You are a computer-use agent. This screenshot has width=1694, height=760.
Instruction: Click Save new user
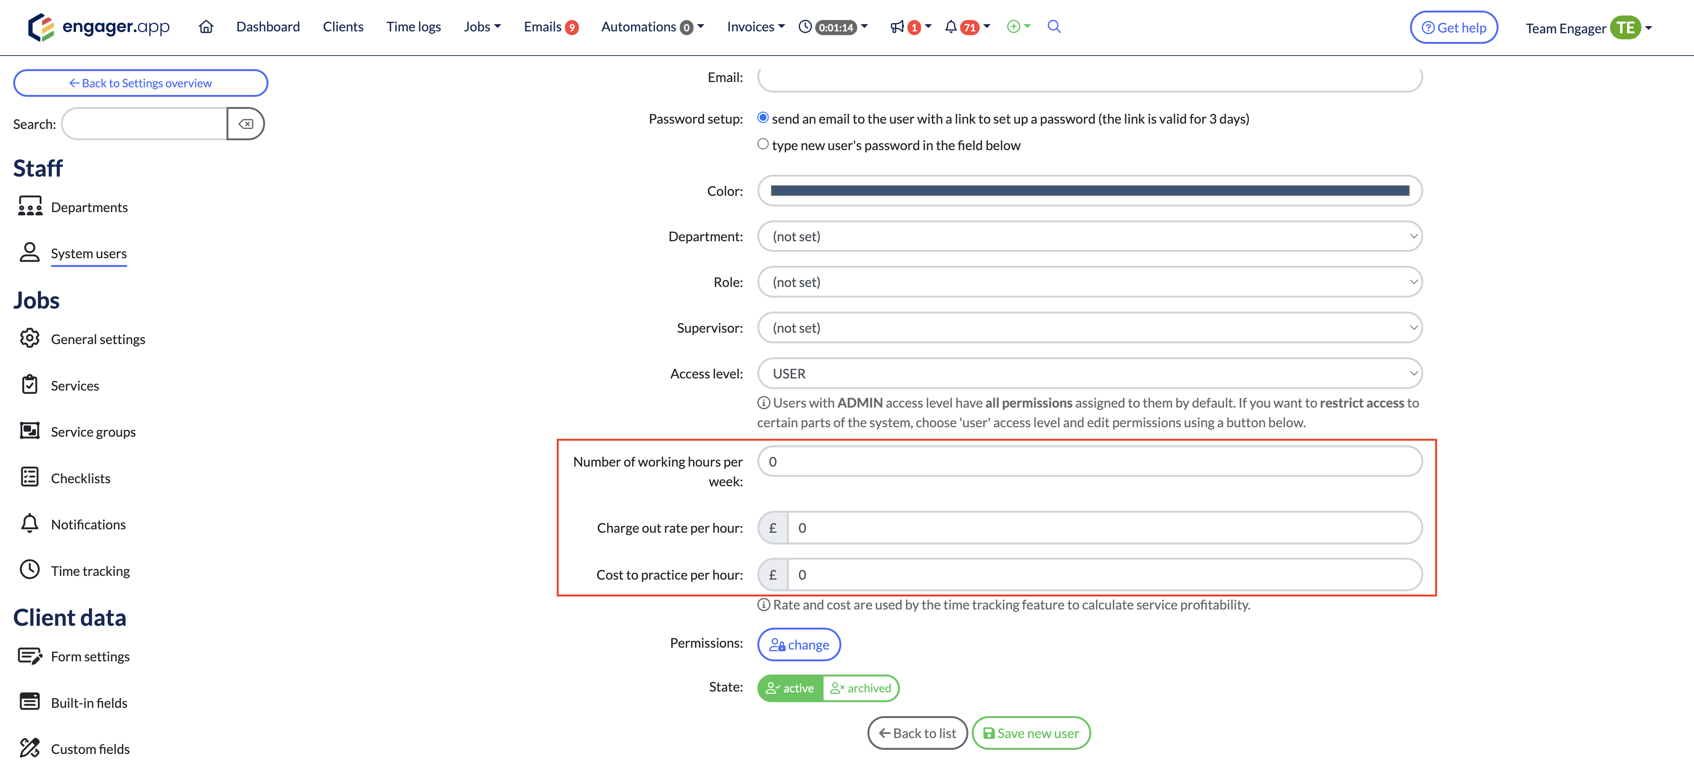point(1030,732)
